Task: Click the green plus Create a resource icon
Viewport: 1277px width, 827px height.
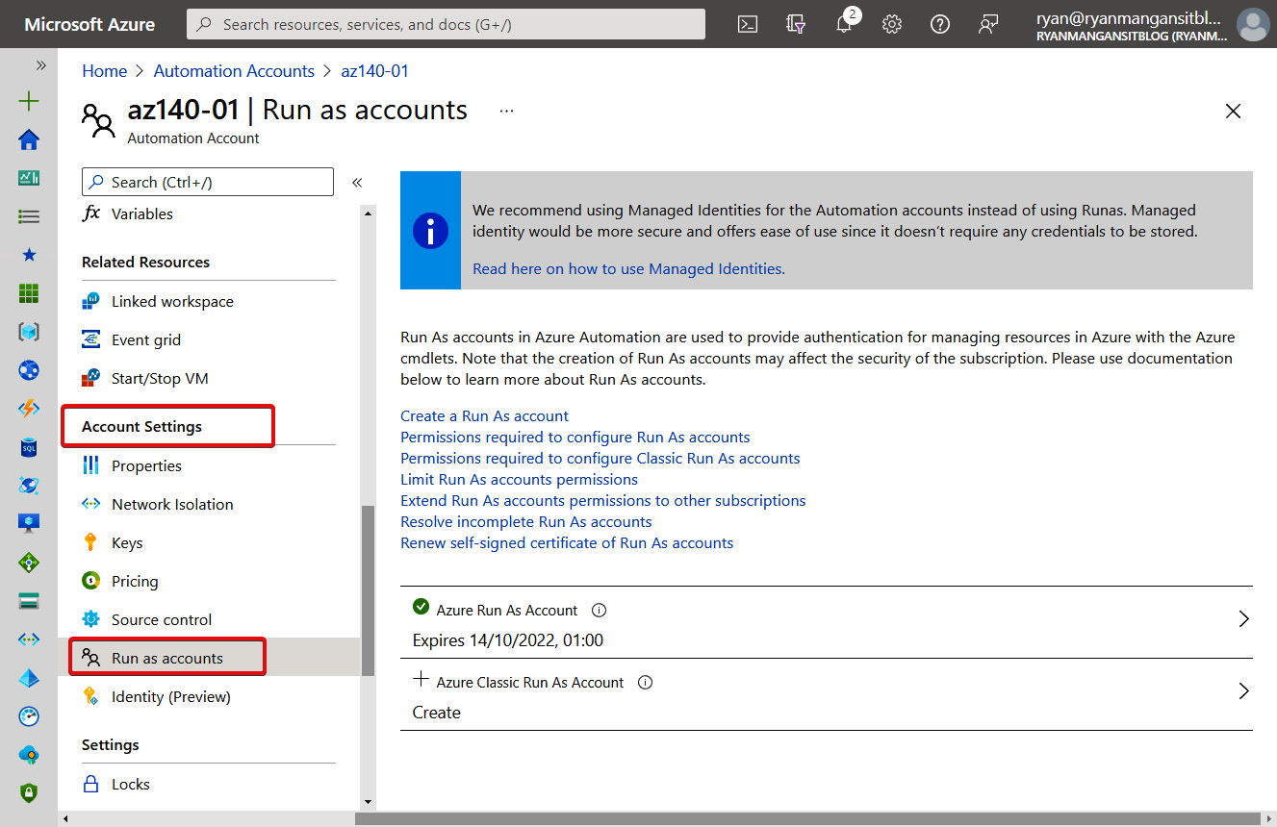Action: coord(29,101)
